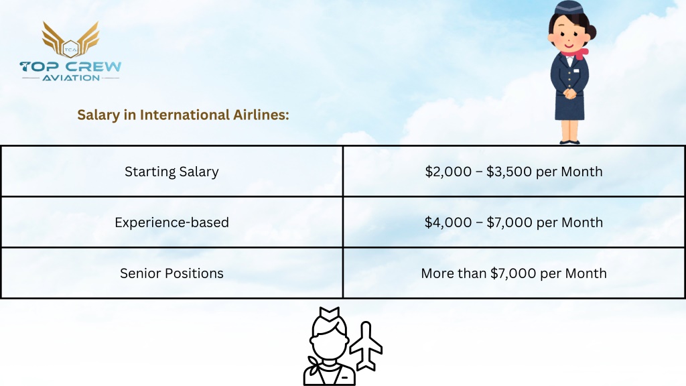Image resolution: width=686 pixels, height=386 pixels.
Task: Select the '$2,000 – $3,500 per Month' cell
Action: [x=514, y=171]
